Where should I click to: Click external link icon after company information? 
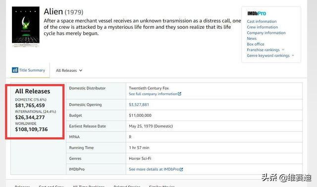coord(179,94)
